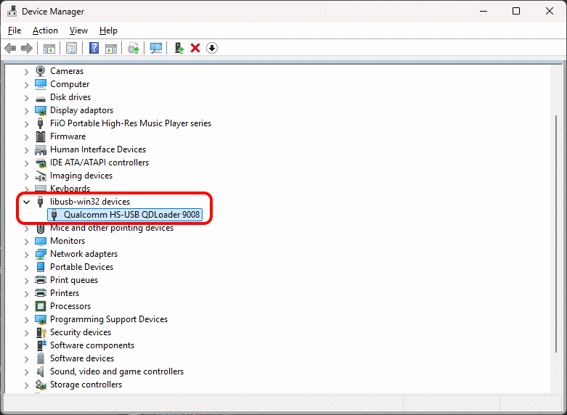The height and width of the screenshot is (415, 567).
Task: Click the Print queues printer icon
Action: point(41,280)
